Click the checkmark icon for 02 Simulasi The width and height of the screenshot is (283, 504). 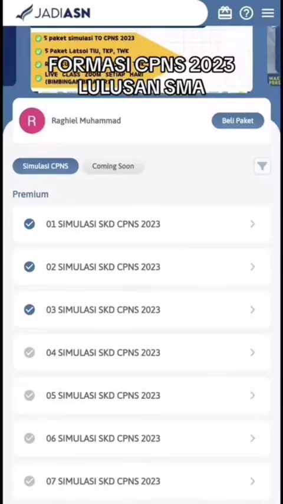tap(29, 267)
